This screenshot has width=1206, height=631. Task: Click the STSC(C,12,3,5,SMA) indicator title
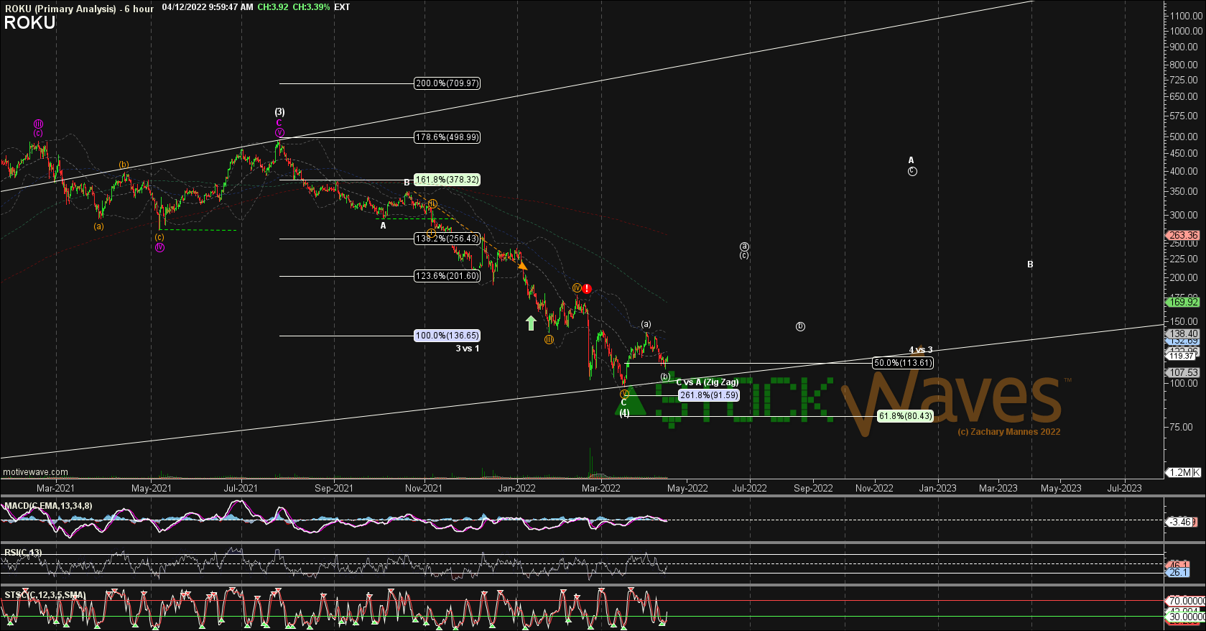45,595
